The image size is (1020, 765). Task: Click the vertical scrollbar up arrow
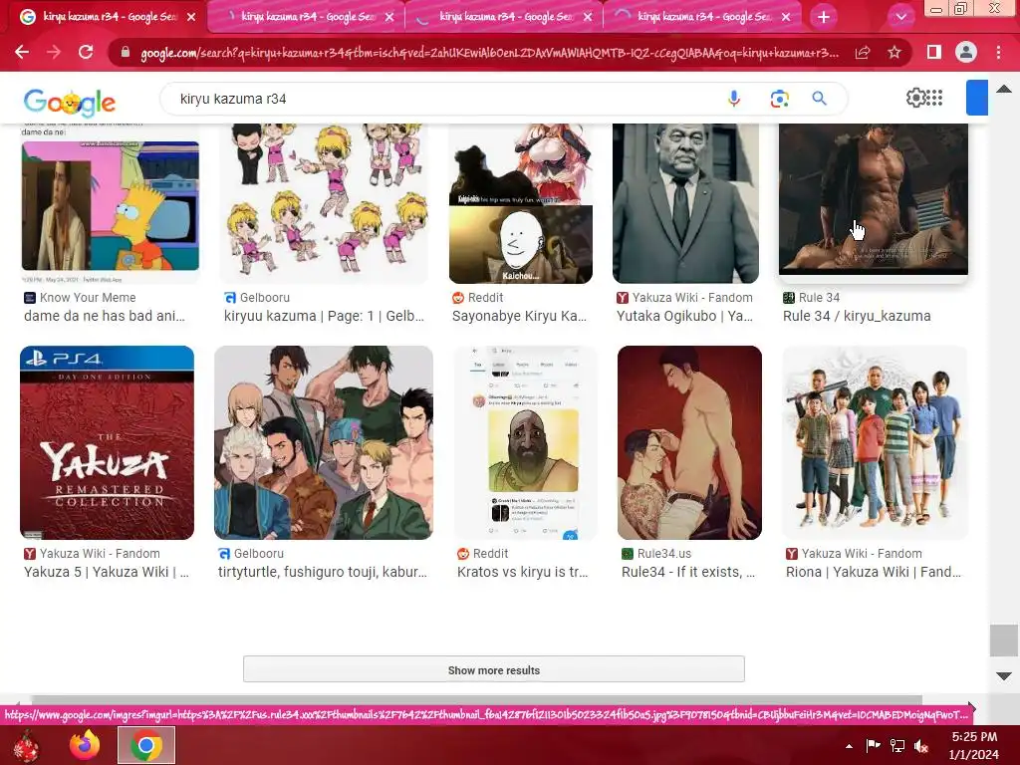(x=1004, y=89)
